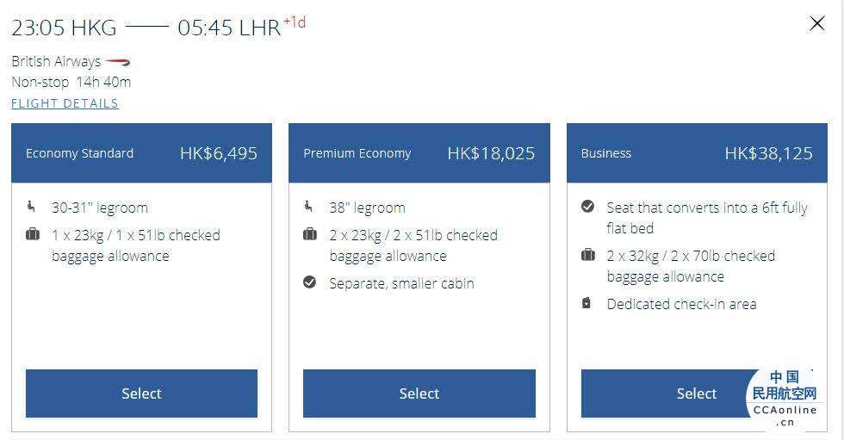Select the Premium Economy fare

(x=419, y=394)
